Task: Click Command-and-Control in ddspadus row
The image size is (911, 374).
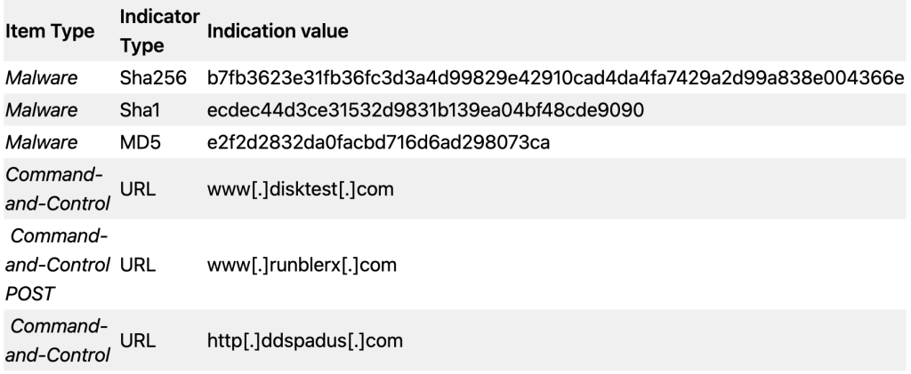Action: 57,340
